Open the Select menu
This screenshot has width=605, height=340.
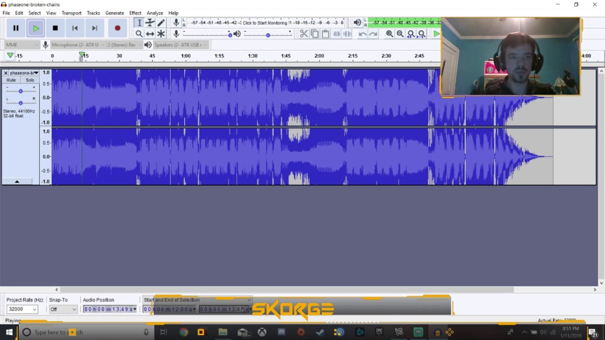[35, 13]
